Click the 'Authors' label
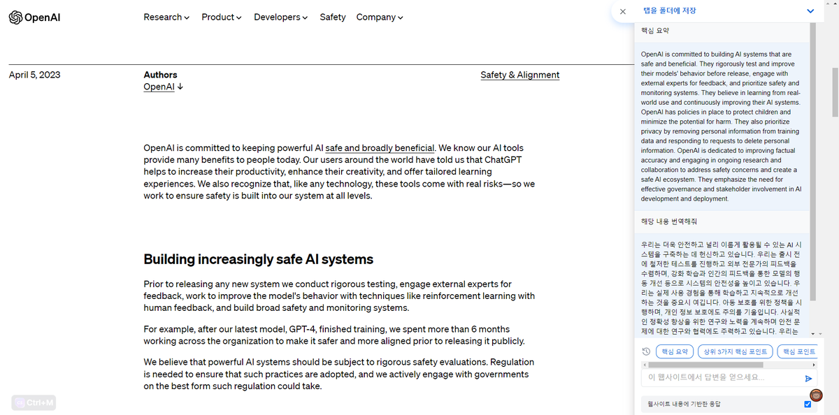The height and width of the screenshot is (415, 839). click(160, 75)
